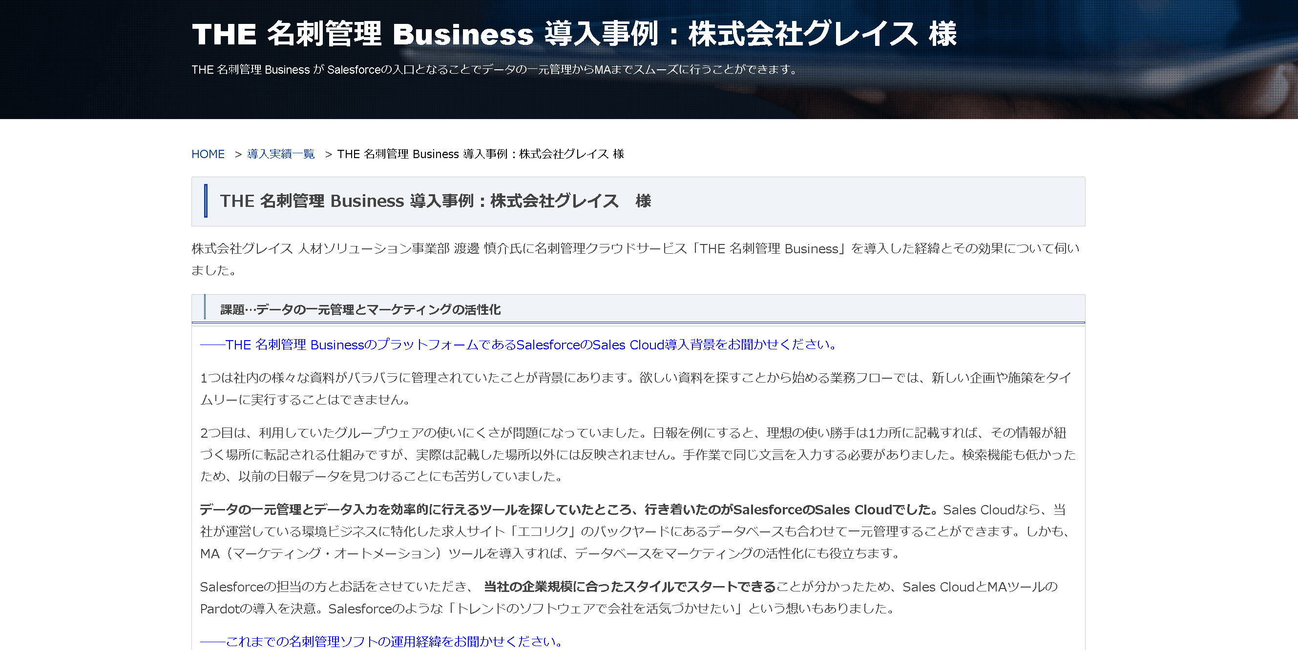Click the blue question about Sales Cloud導入背景
Viewport: 1298px width, 650px height.
[x=519, y=345]
